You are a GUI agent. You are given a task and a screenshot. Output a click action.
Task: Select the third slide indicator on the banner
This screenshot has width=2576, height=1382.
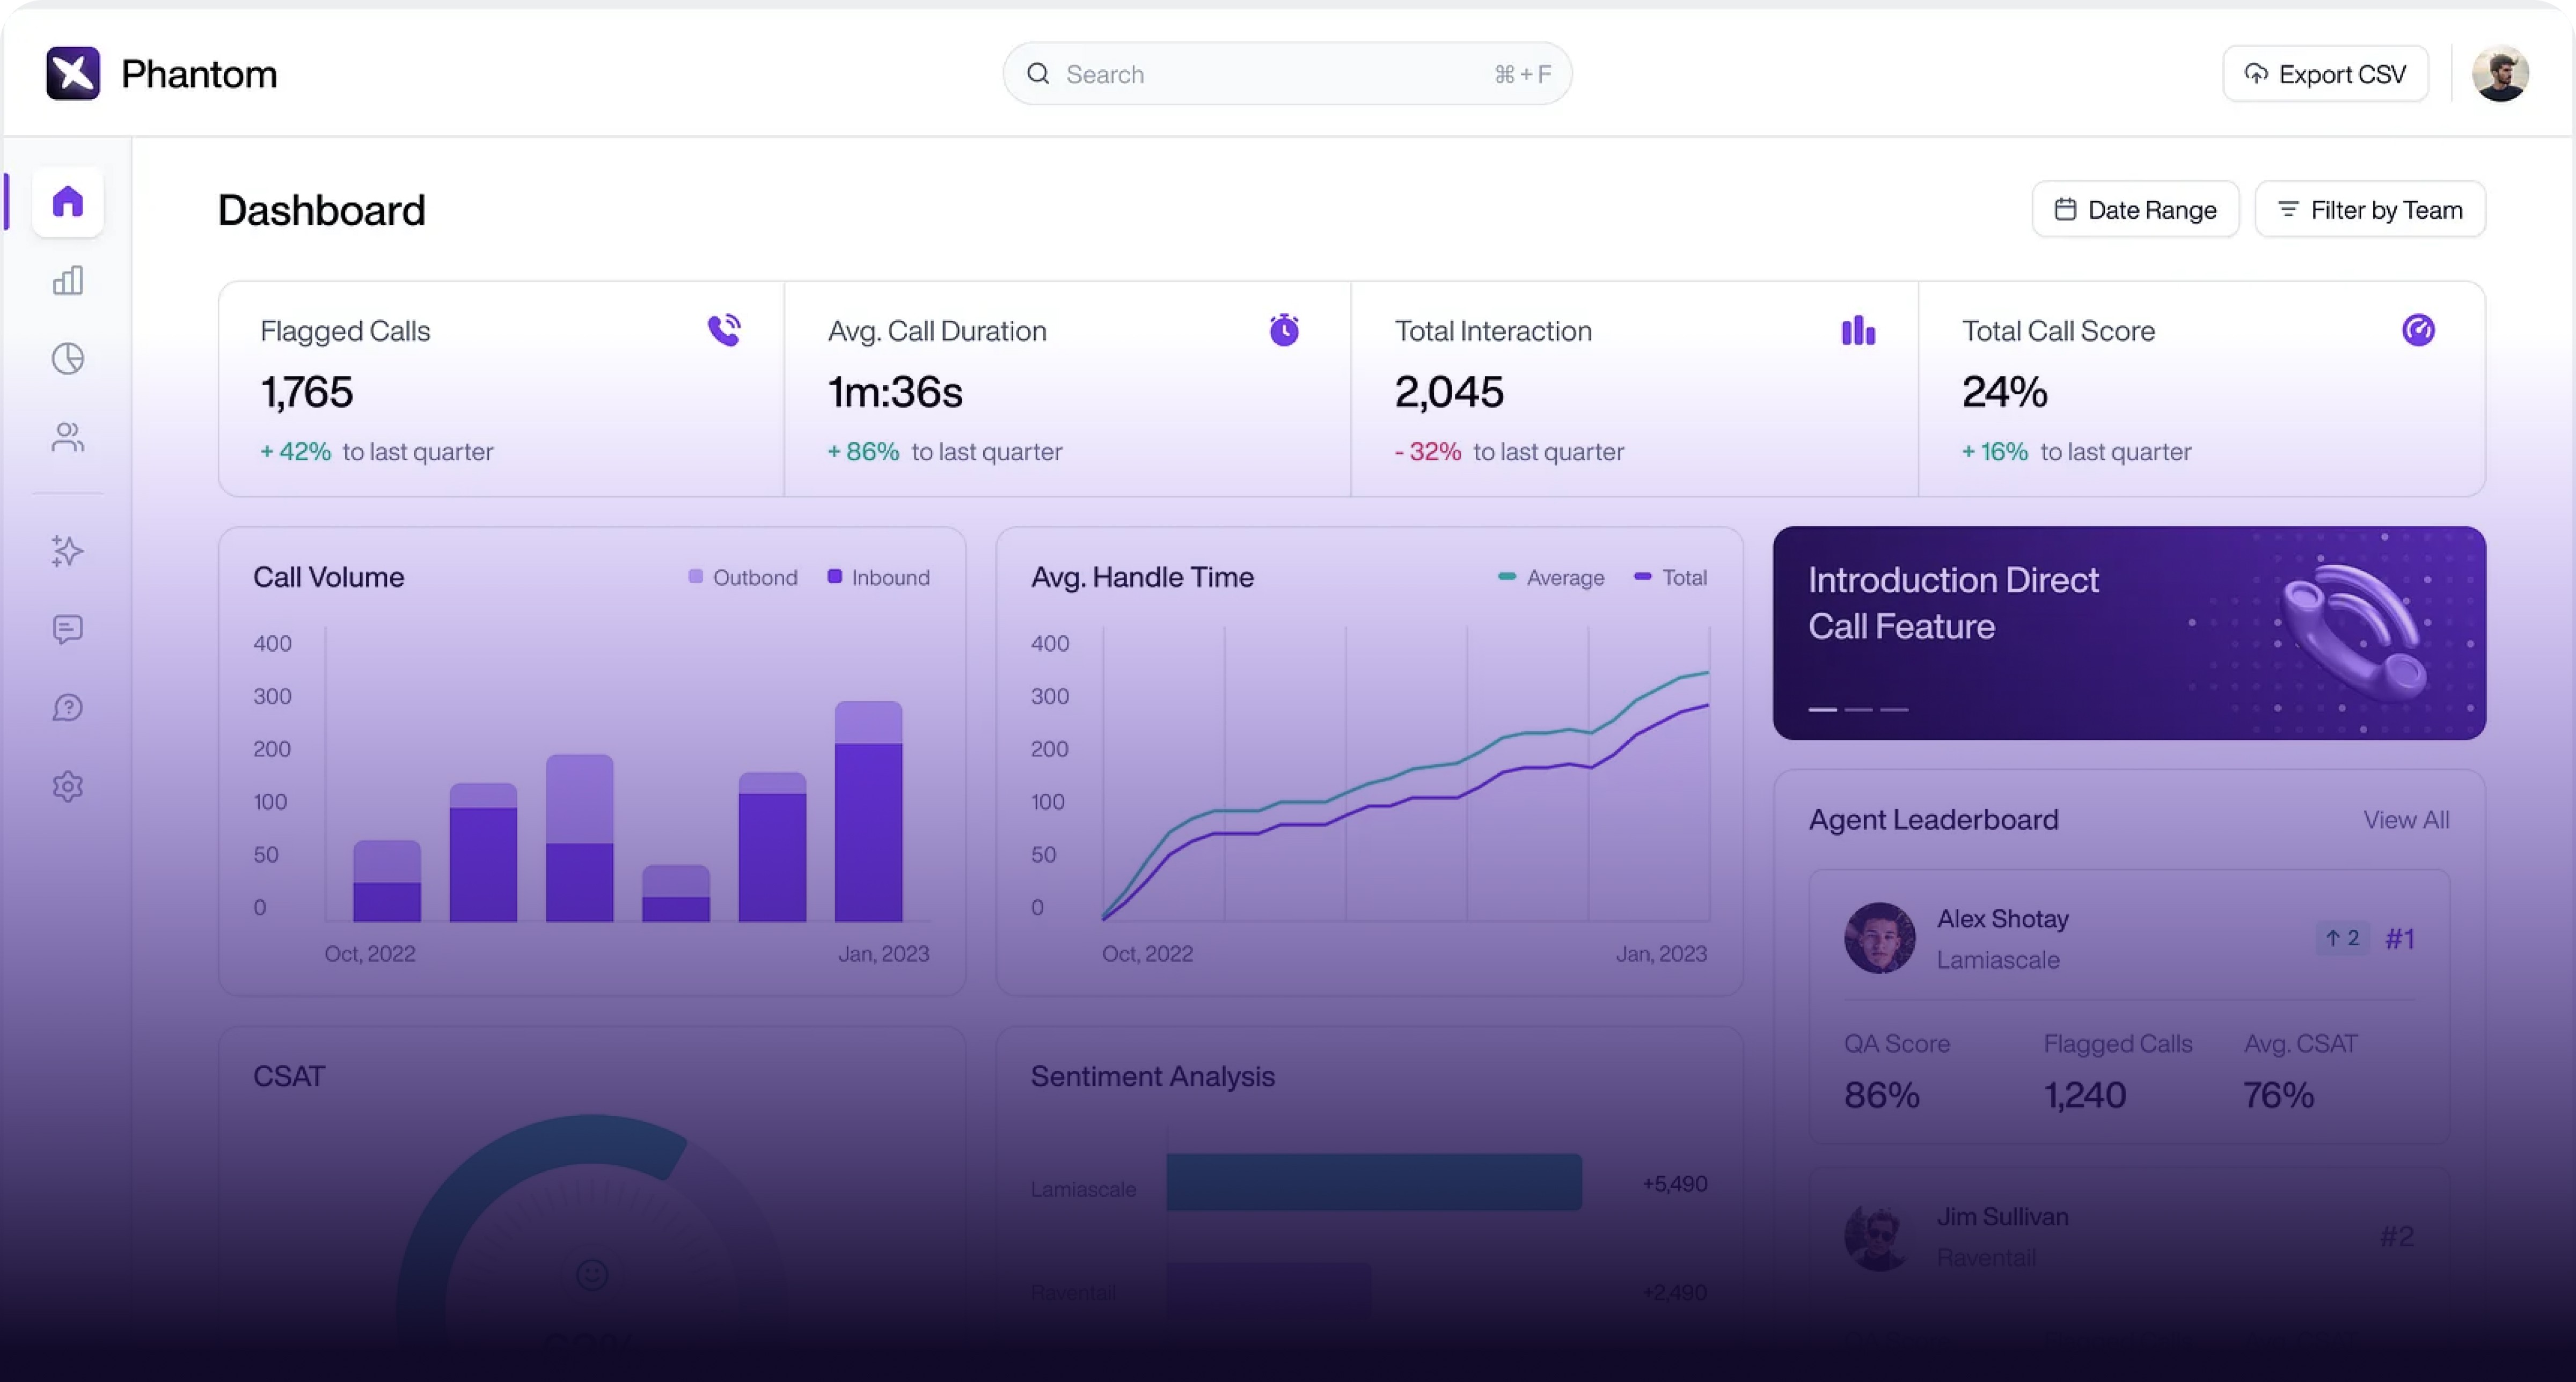coord(1894,709)
